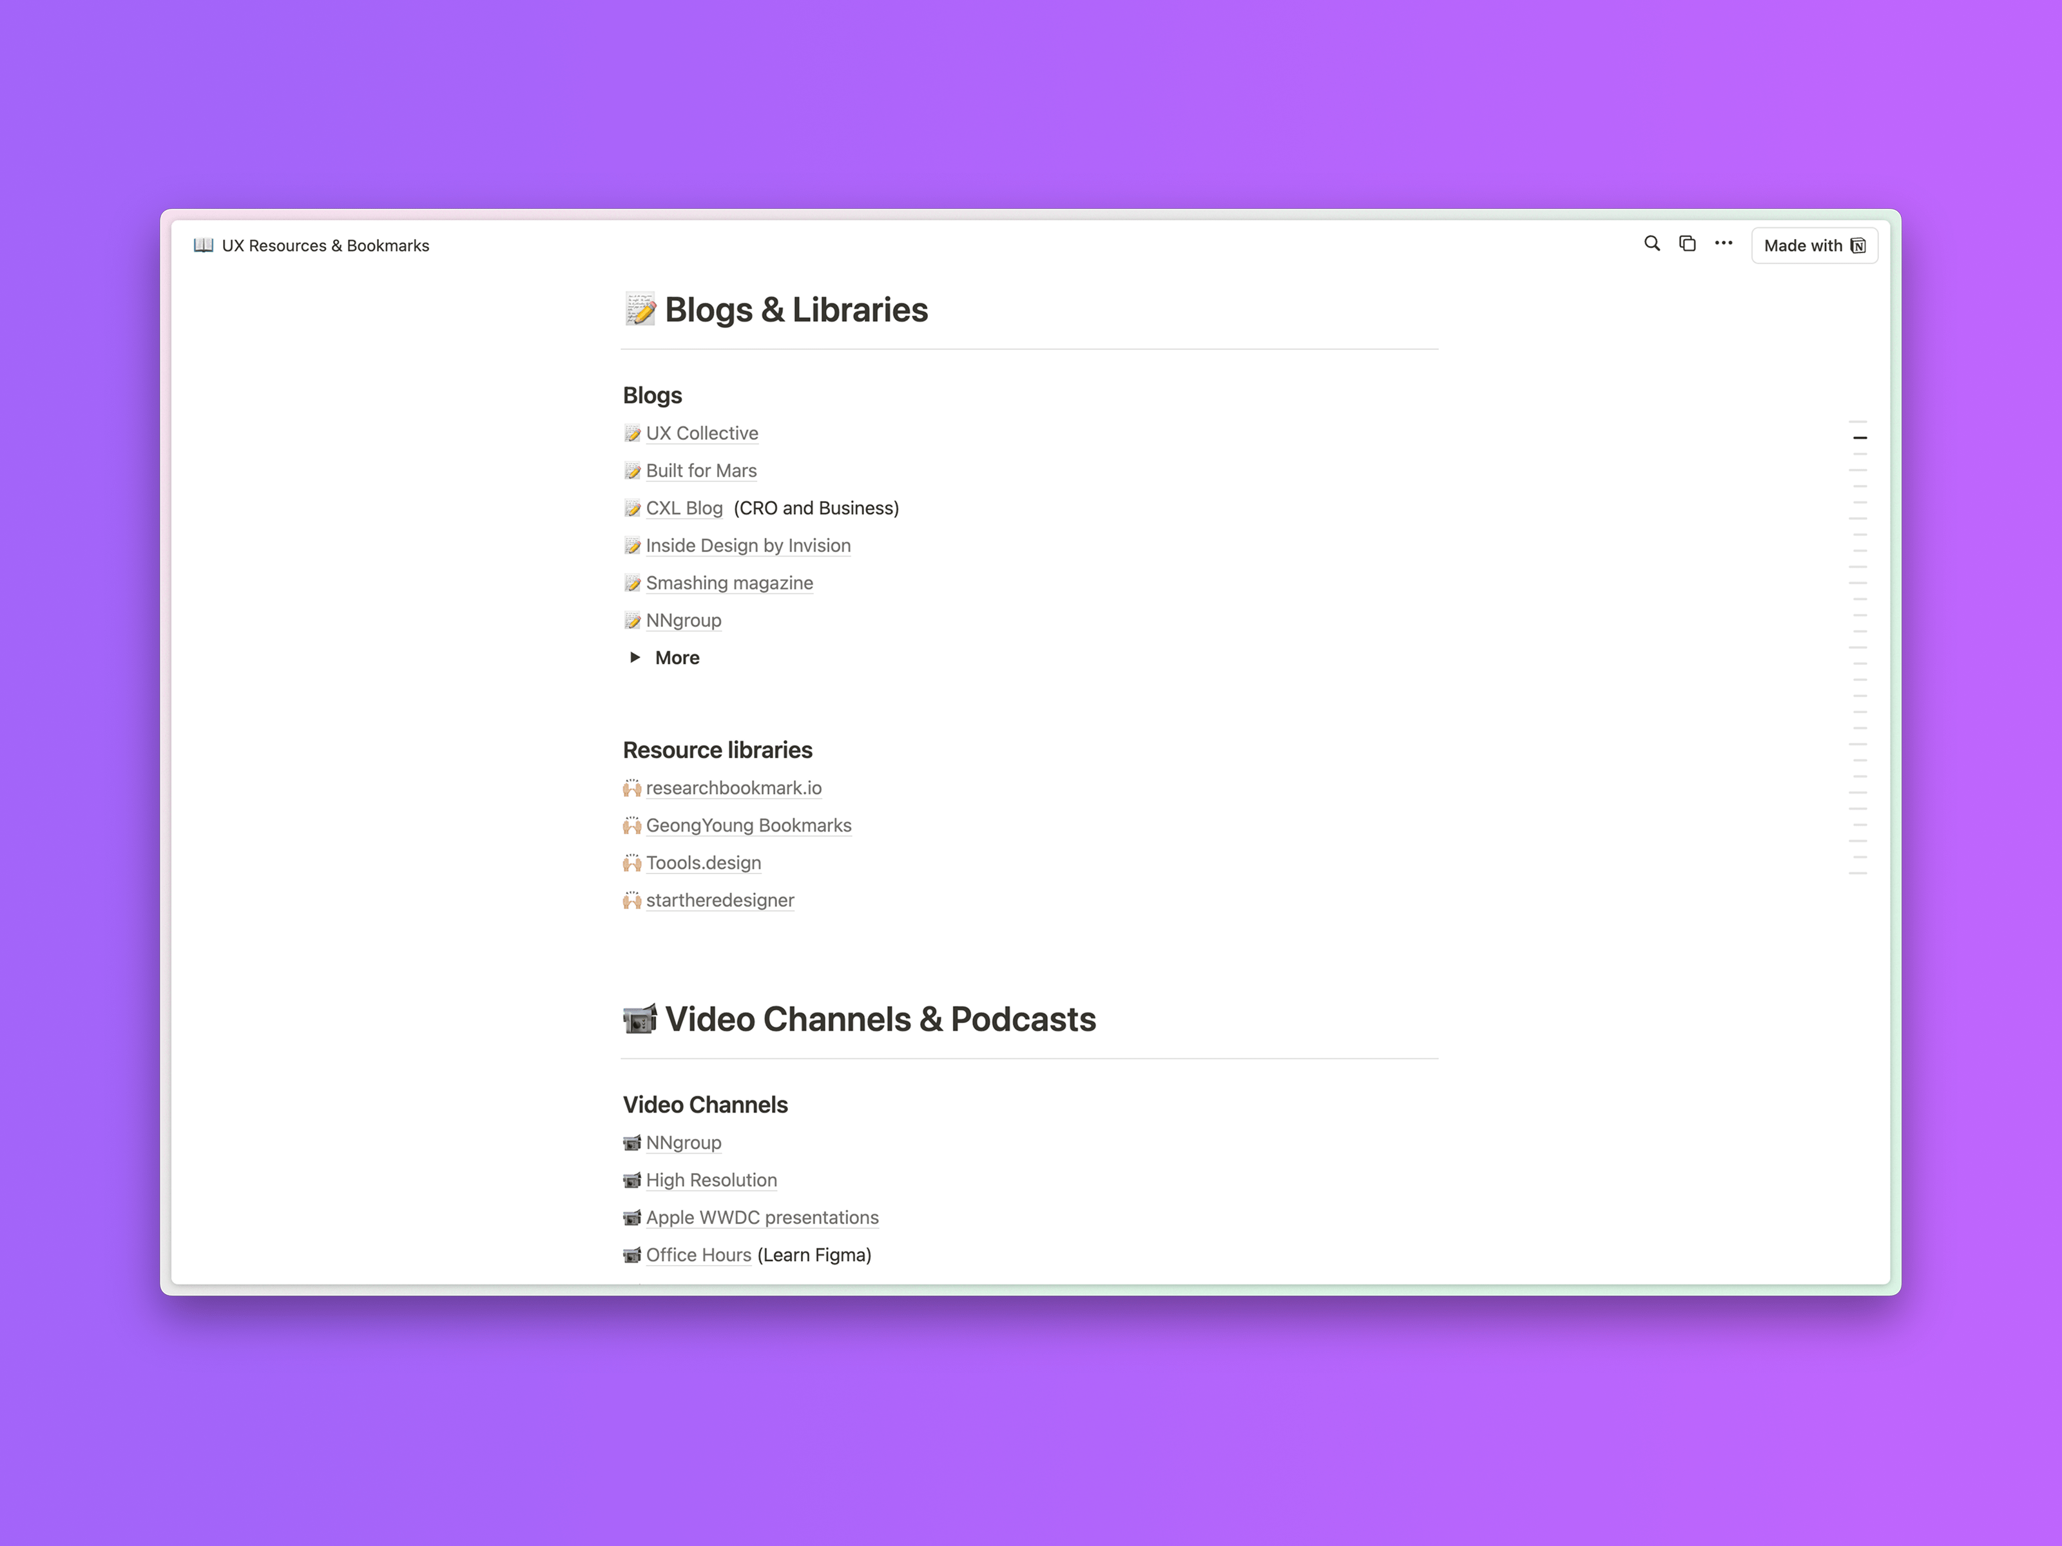Jump to the highlighted dark outline marker
Screen dimensions: 2062x1546
(x=1860, y=438)
